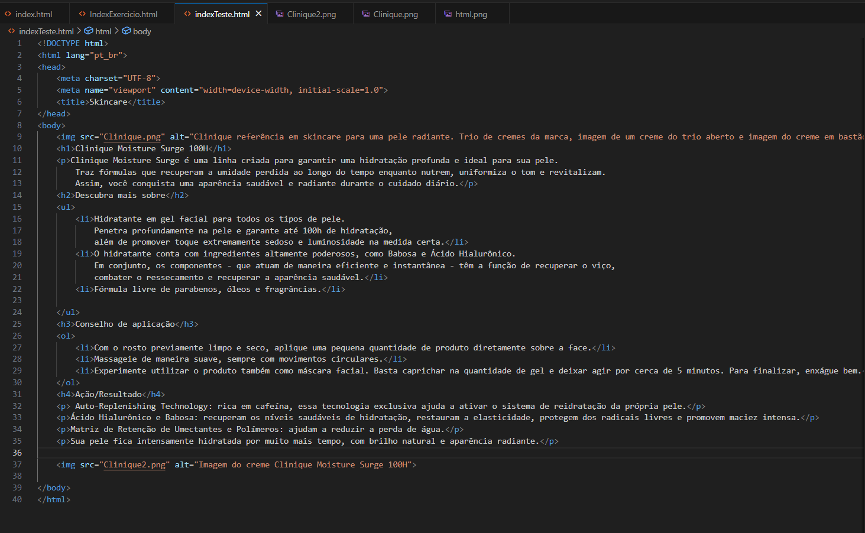865x533 pixels.
Task: Open the Clinique2.png tab
Action: pyautogui.click(x=311, y=14)
